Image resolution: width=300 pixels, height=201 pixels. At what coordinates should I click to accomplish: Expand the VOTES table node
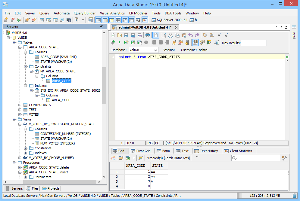tap(20, 114)
